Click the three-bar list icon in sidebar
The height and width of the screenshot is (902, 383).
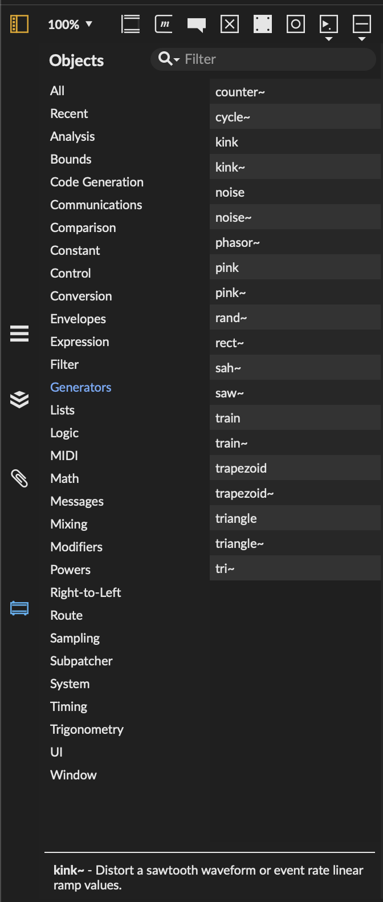click(19, 333)
